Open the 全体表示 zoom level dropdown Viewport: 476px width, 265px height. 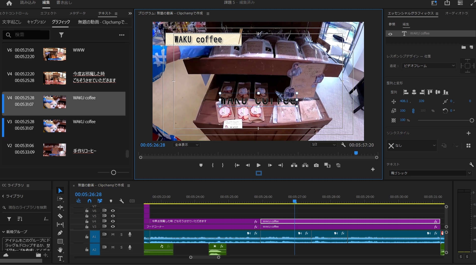point(187,145)
